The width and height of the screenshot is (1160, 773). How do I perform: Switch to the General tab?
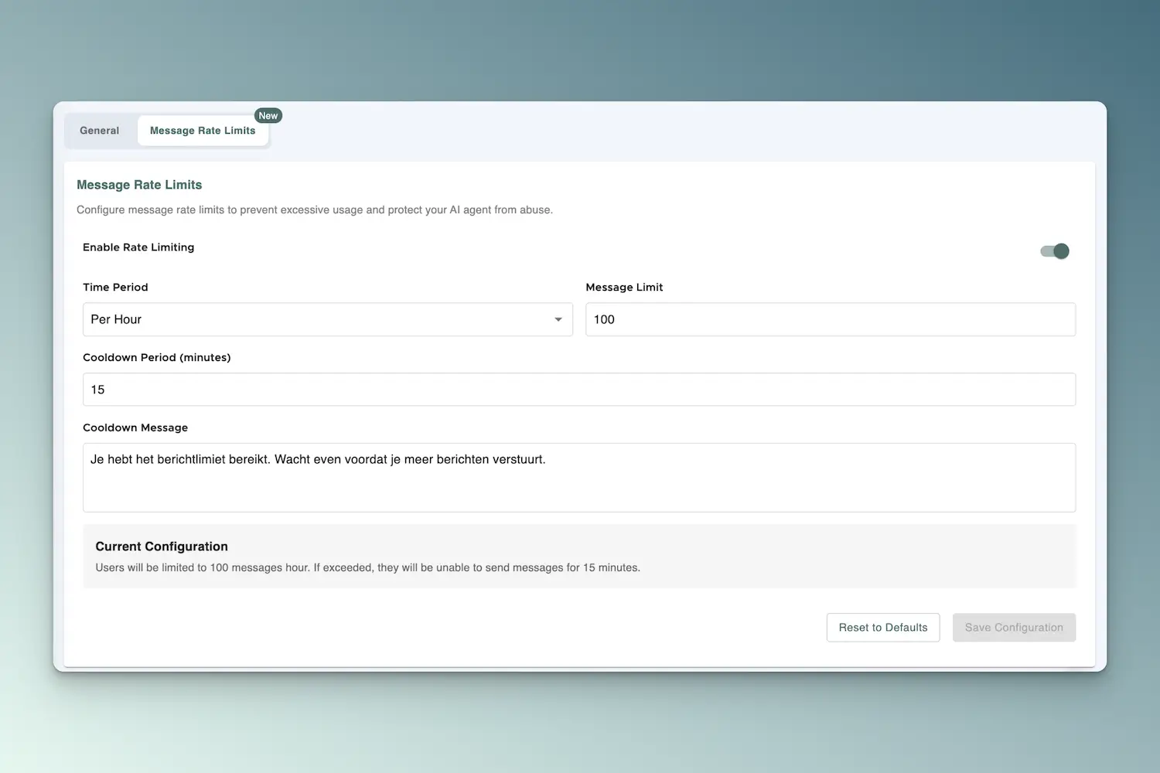pyautogui.click(x=100, y=131)
